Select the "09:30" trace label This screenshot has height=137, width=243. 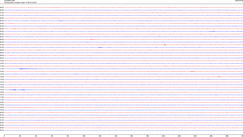pos(2,58)
